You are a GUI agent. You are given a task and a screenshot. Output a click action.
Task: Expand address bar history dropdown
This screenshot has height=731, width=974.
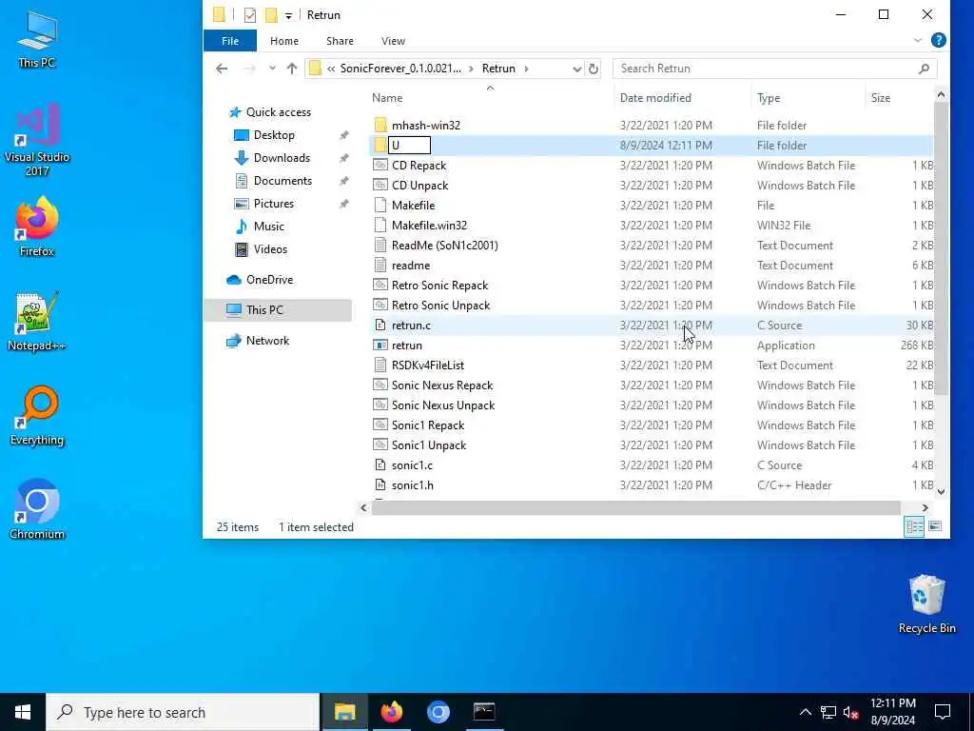pyautogui.click(x=577, y=69)
